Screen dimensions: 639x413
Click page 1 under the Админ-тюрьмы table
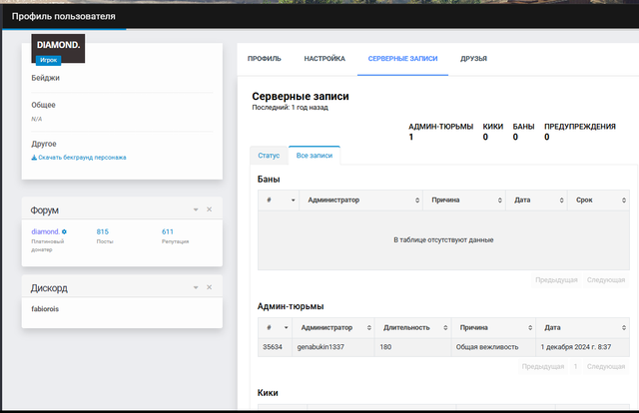(575, 366)
